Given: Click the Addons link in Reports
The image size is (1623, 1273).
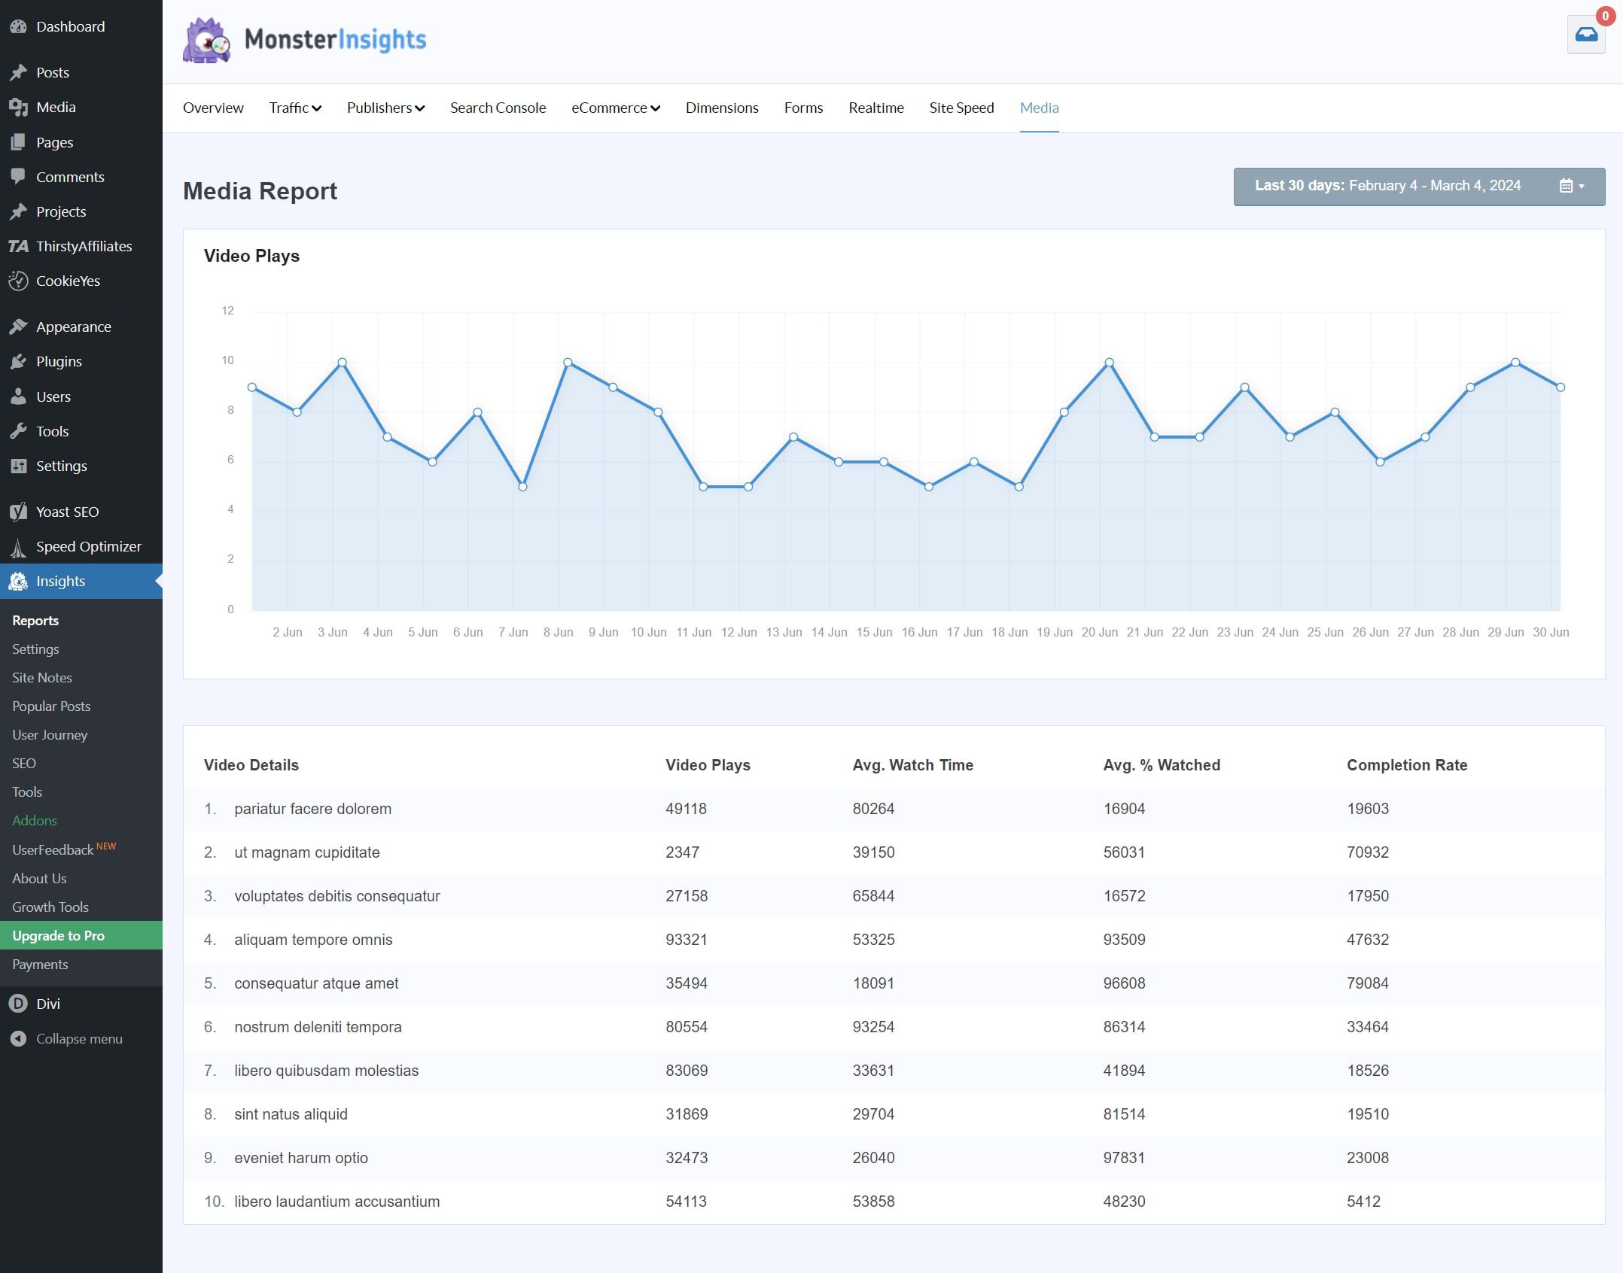Looking at the screenshot, I should (35, 820).
